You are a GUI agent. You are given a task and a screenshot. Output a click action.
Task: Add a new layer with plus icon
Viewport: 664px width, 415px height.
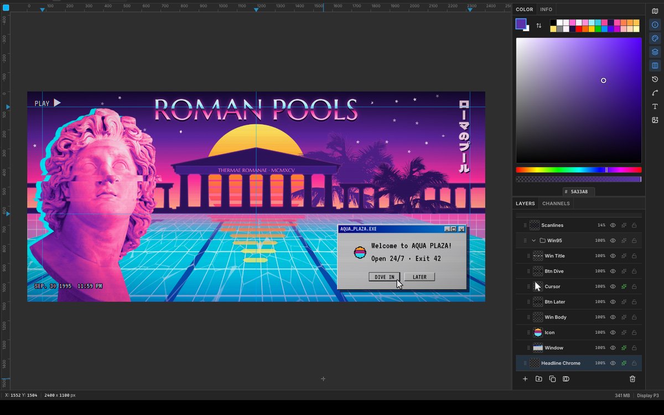(x=525, y=379)
